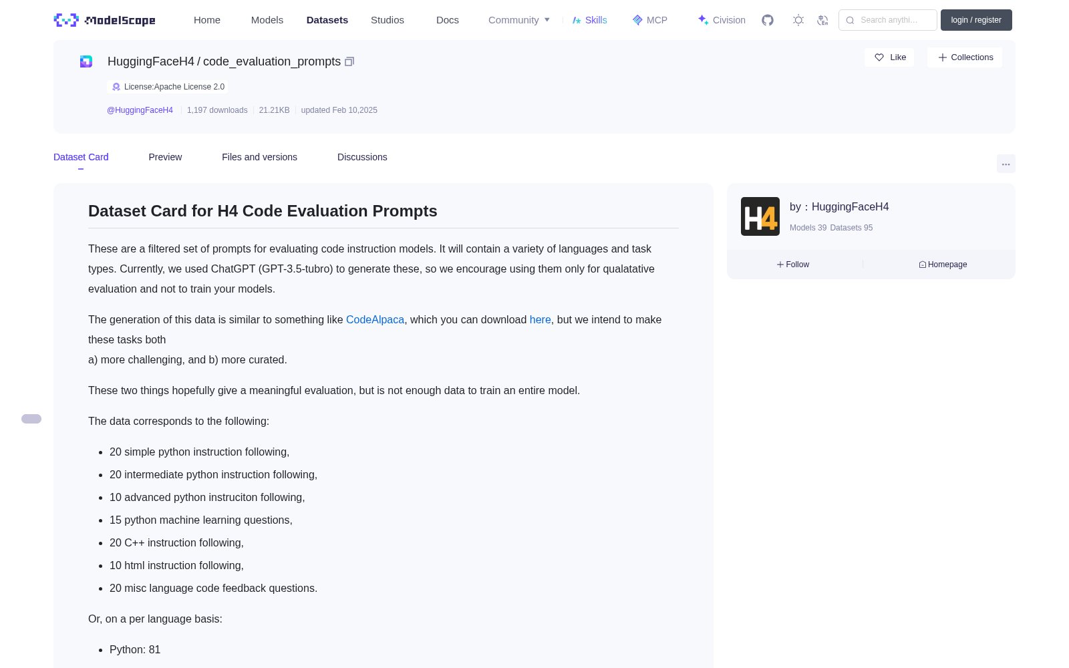Switch to the Files and versions tab
Screen dimensions: 1069x668
pyautogui.click(x=259, y=157)
